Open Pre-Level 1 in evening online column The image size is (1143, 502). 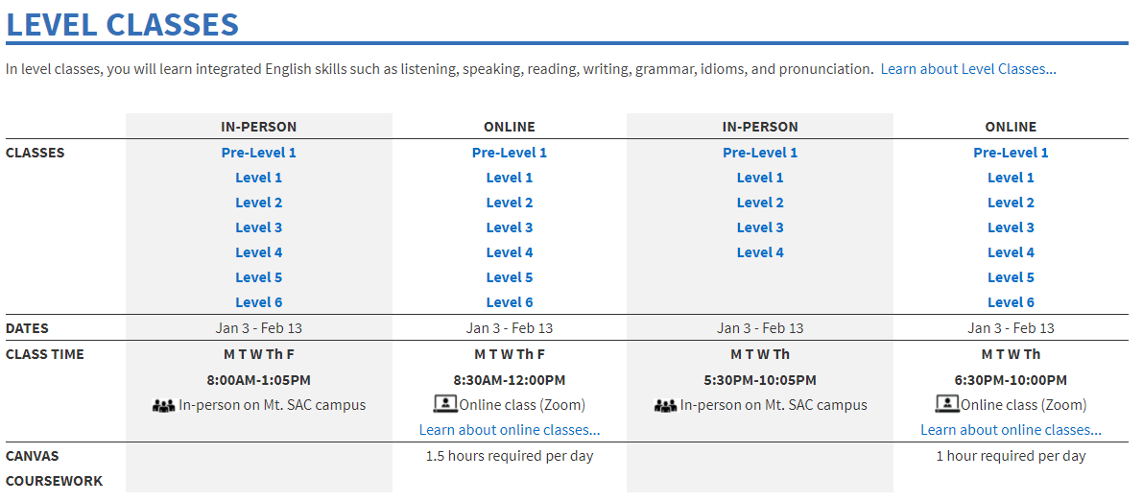(1012, 153)
